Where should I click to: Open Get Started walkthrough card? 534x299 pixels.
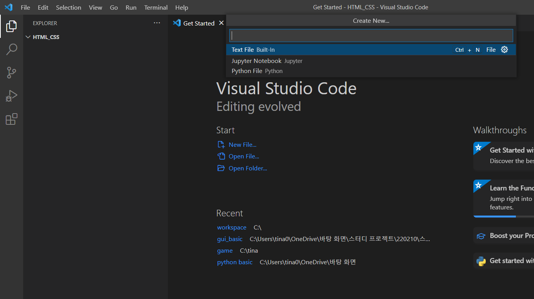point(503,156)
